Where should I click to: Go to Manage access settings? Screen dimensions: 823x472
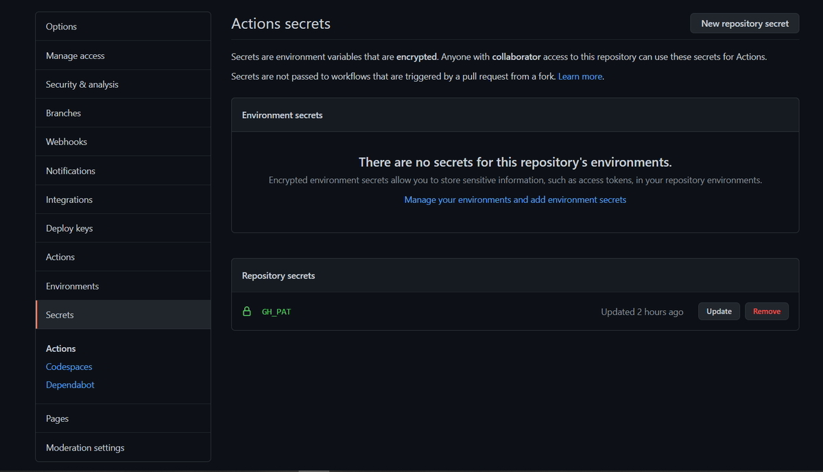click(75, 55)
